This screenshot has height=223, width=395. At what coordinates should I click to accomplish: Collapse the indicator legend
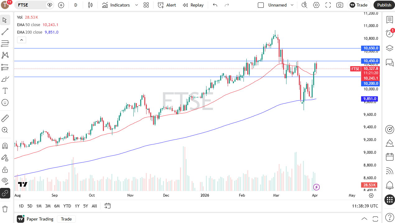21,40
